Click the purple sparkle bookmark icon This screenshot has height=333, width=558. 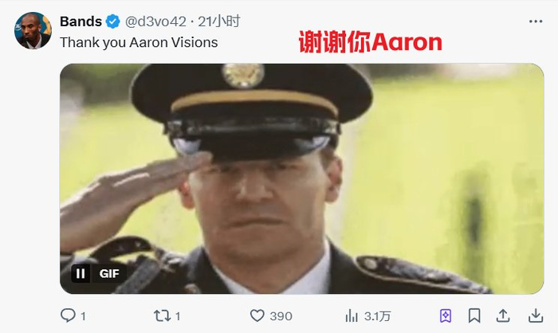point(446,315)
